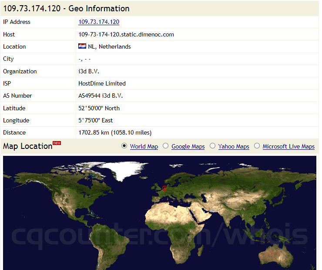The image size is (322, 270).
Task: Open the World Map link
Action: [x=144, y=146]
